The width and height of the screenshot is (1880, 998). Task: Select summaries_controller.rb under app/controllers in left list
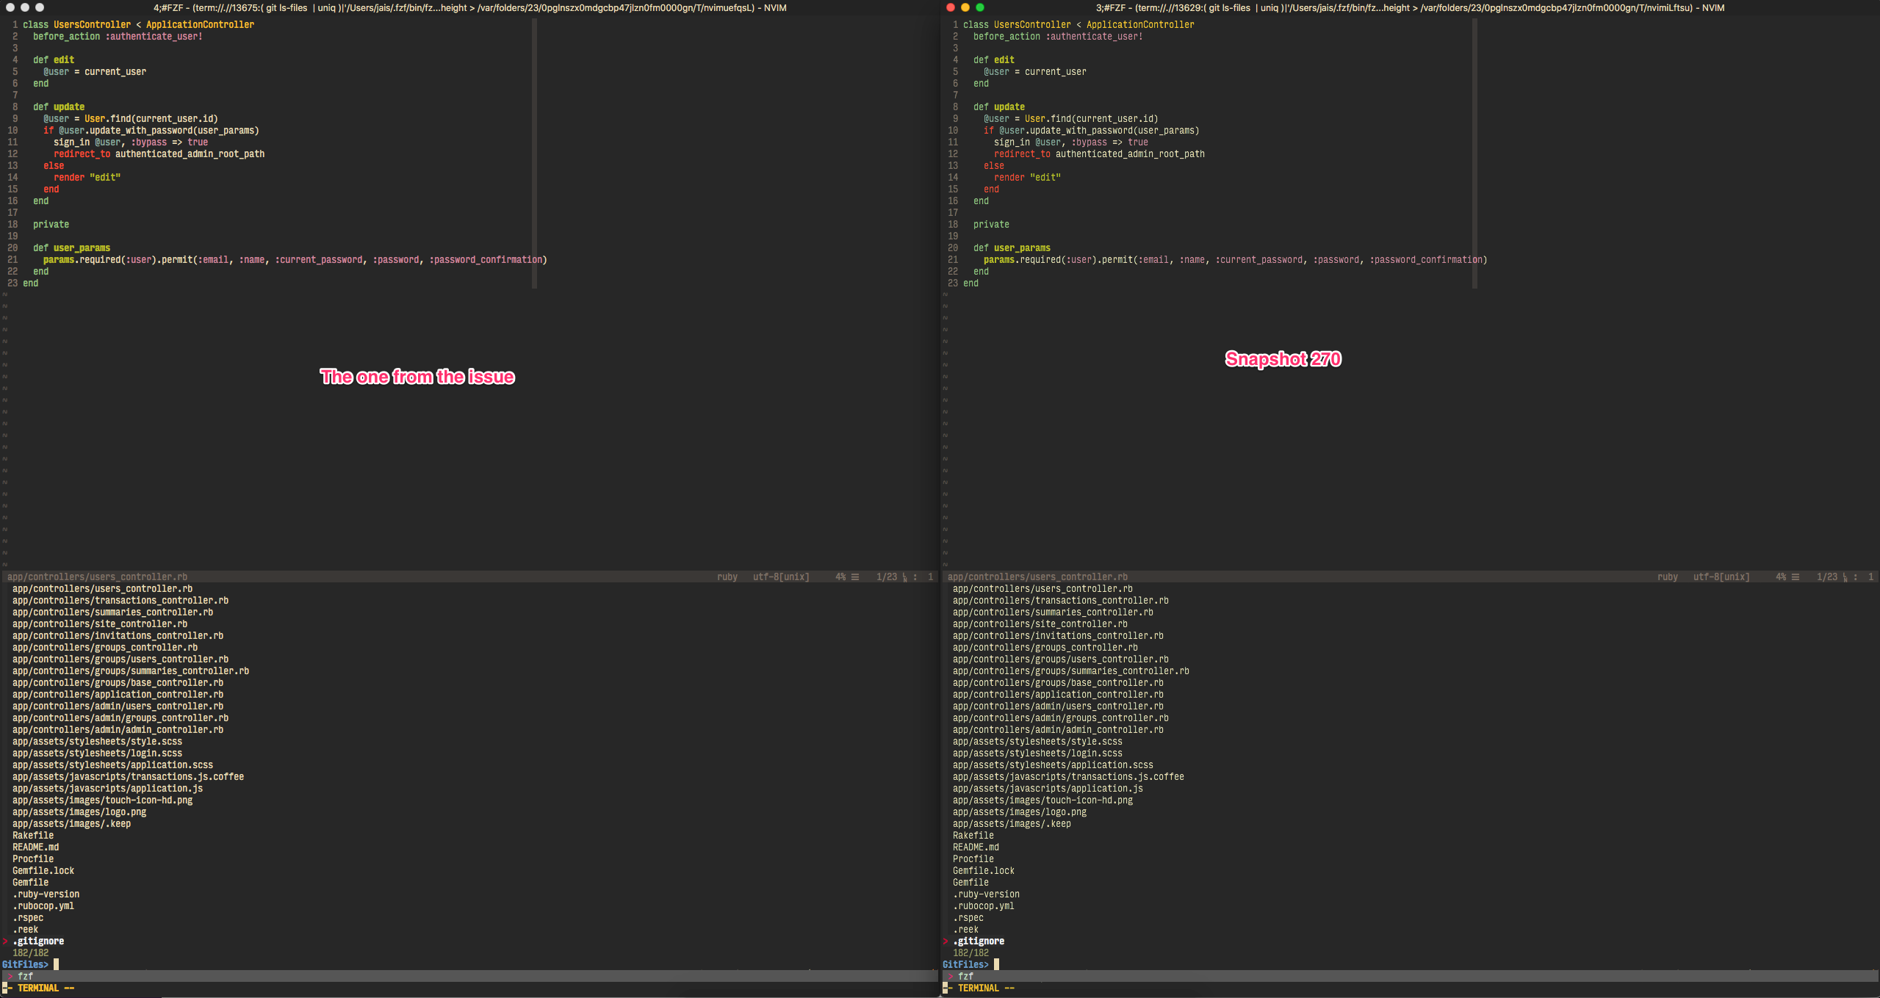[x=112, y=612]
